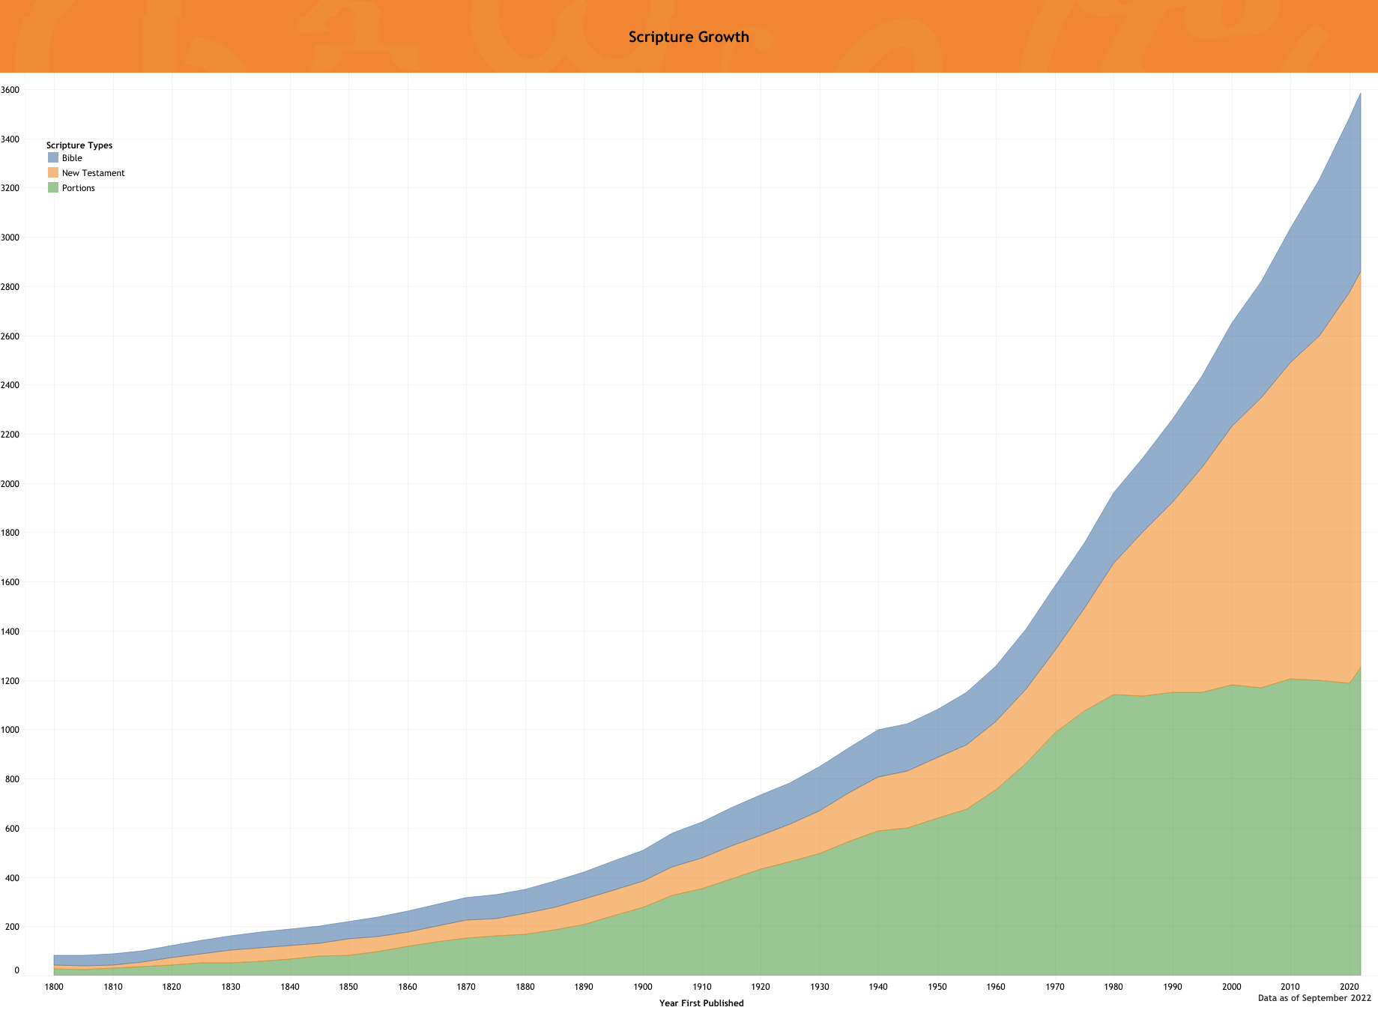Select the 2020 tick on the year axis

(x=1350, y=987)
